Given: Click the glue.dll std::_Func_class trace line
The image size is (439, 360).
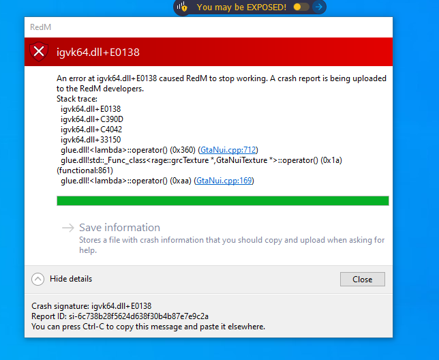Looking at the screenshot, I should point(199,165).
